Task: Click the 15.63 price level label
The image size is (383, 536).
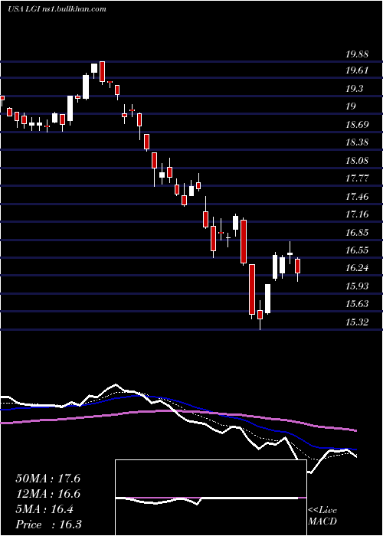Action: 357,303
